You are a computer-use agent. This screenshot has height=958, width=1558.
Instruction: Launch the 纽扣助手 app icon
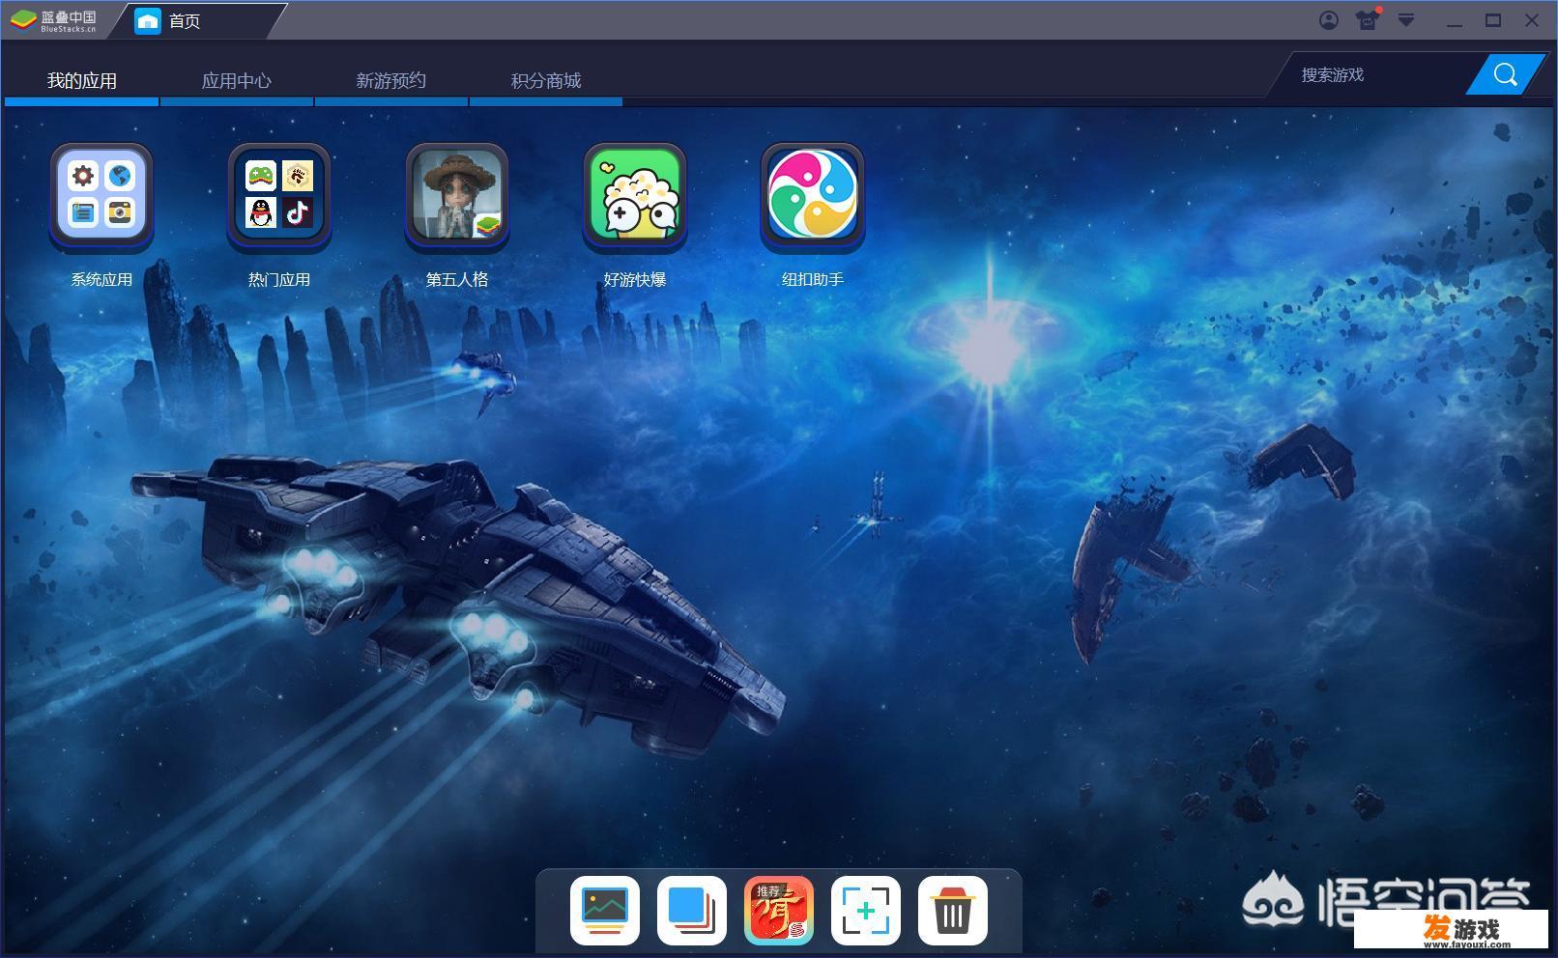(x=813, y=196)
